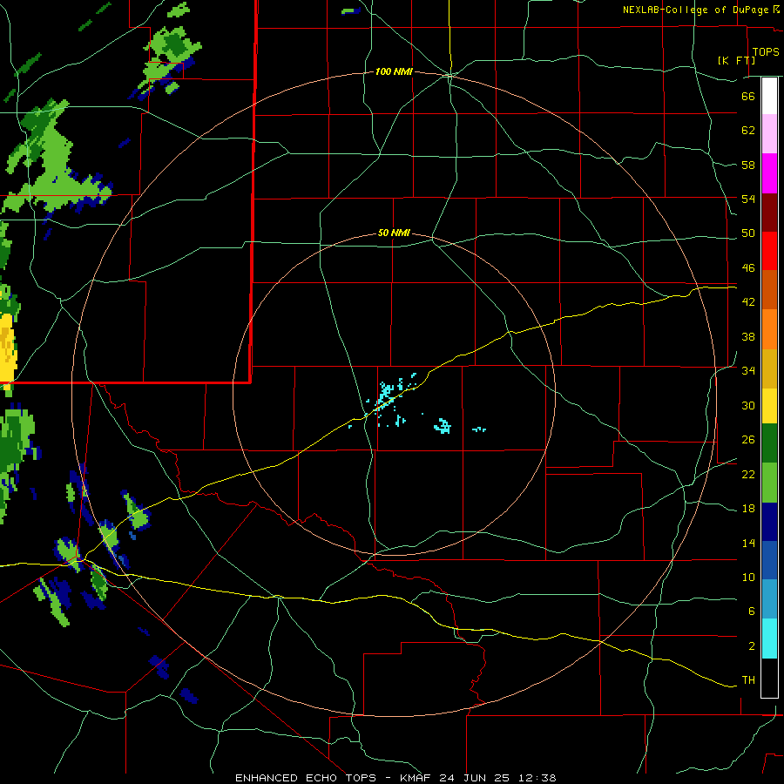This screenshot has width=784, height=784.
Task: Click the TOPS legend title
Action: (766, 51)
